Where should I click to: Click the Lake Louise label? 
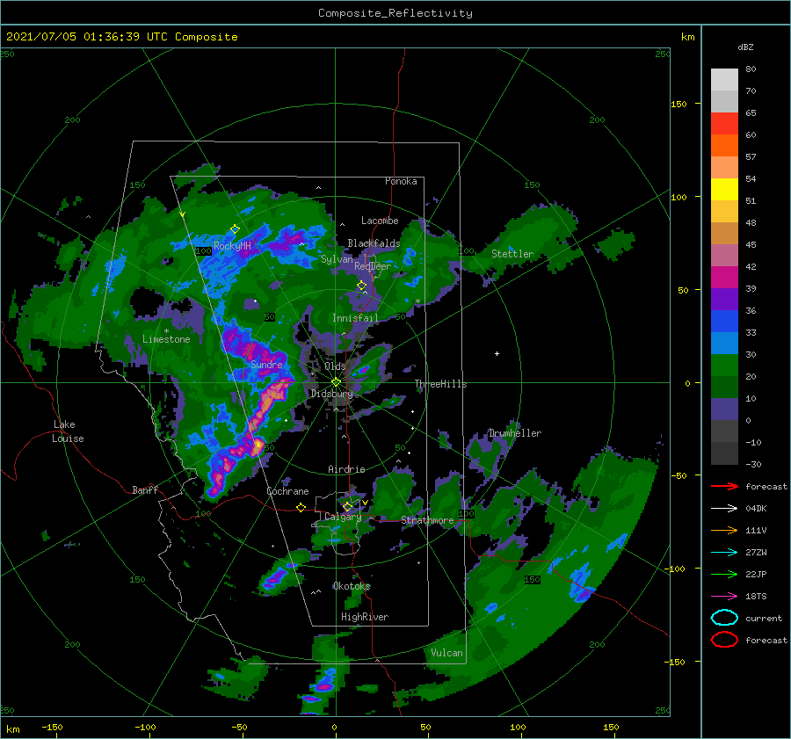point(68,431)
